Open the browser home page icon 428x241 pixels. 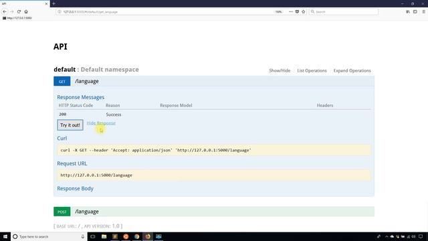[x=26, y=12]
